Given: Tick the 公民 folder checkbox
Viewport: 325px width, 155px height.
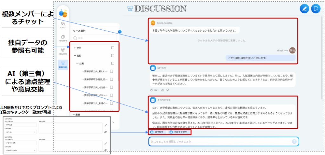Looking at the screenshot, I should click(113, 64).
